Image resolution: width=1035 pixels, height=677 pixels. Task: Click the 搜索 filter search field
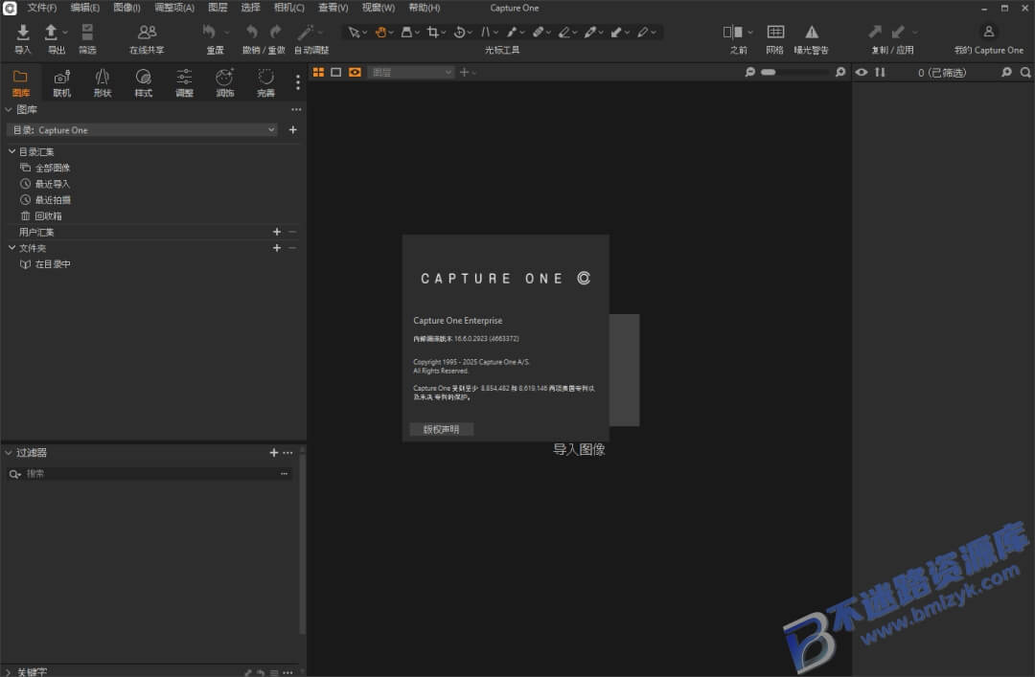(x=149, y=474)
